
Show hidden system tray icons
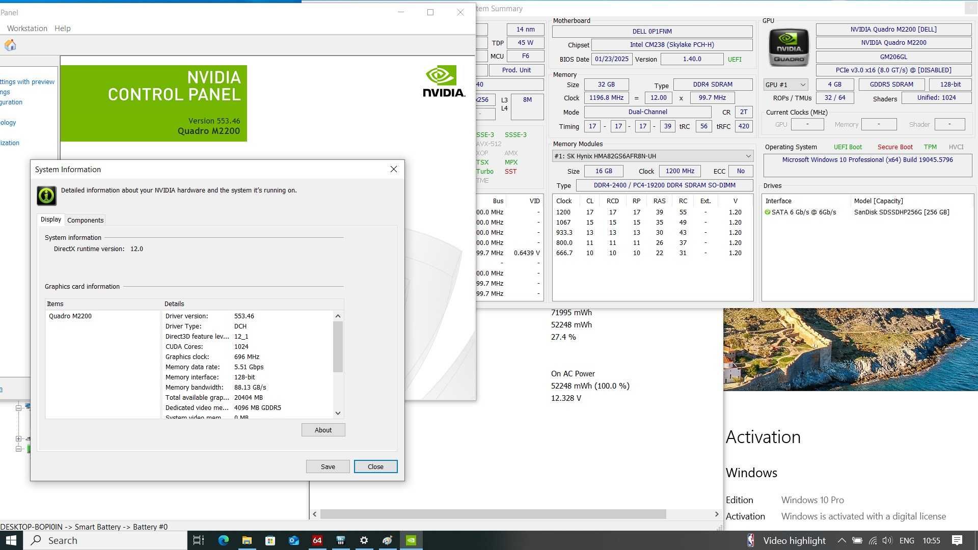click(841, 540)
